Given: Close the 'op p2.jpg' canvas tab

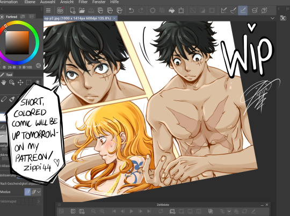Looking at the screenshot, I should pyautogui.click(x=114, y=18).
